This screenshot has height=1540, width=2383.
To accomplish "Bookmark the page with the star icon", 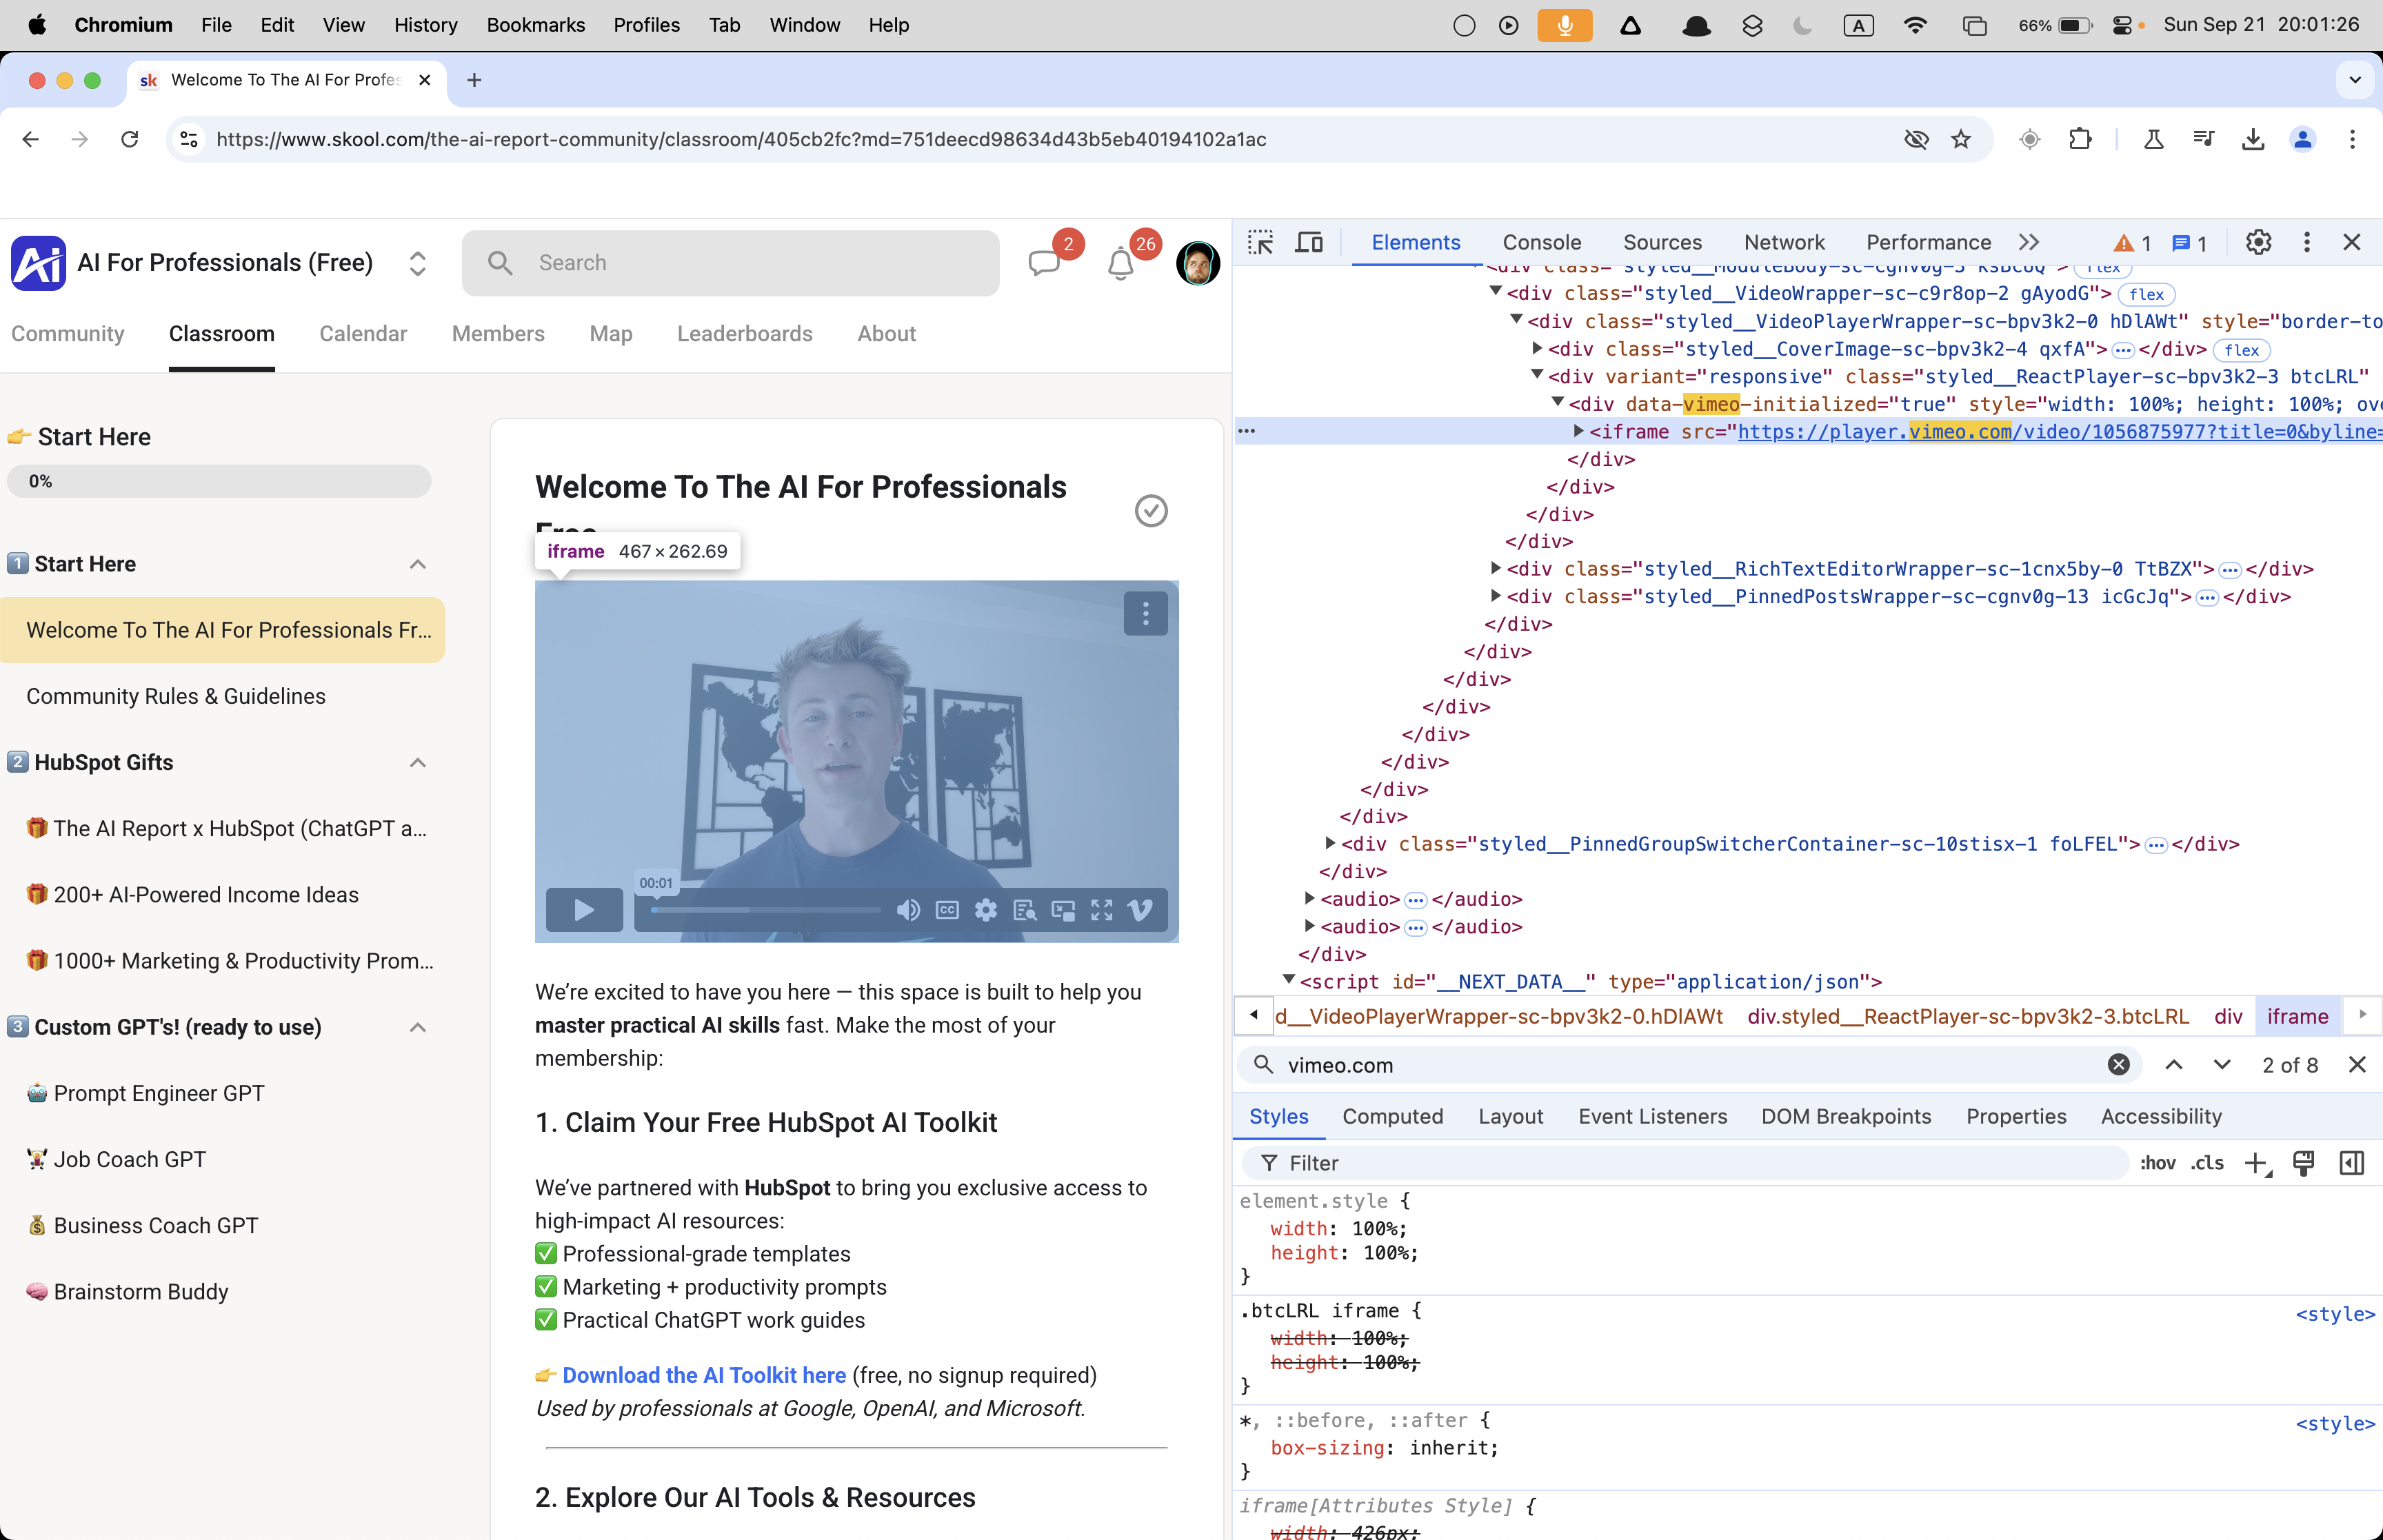I will pyautogui.click(x=1961, y=140).
